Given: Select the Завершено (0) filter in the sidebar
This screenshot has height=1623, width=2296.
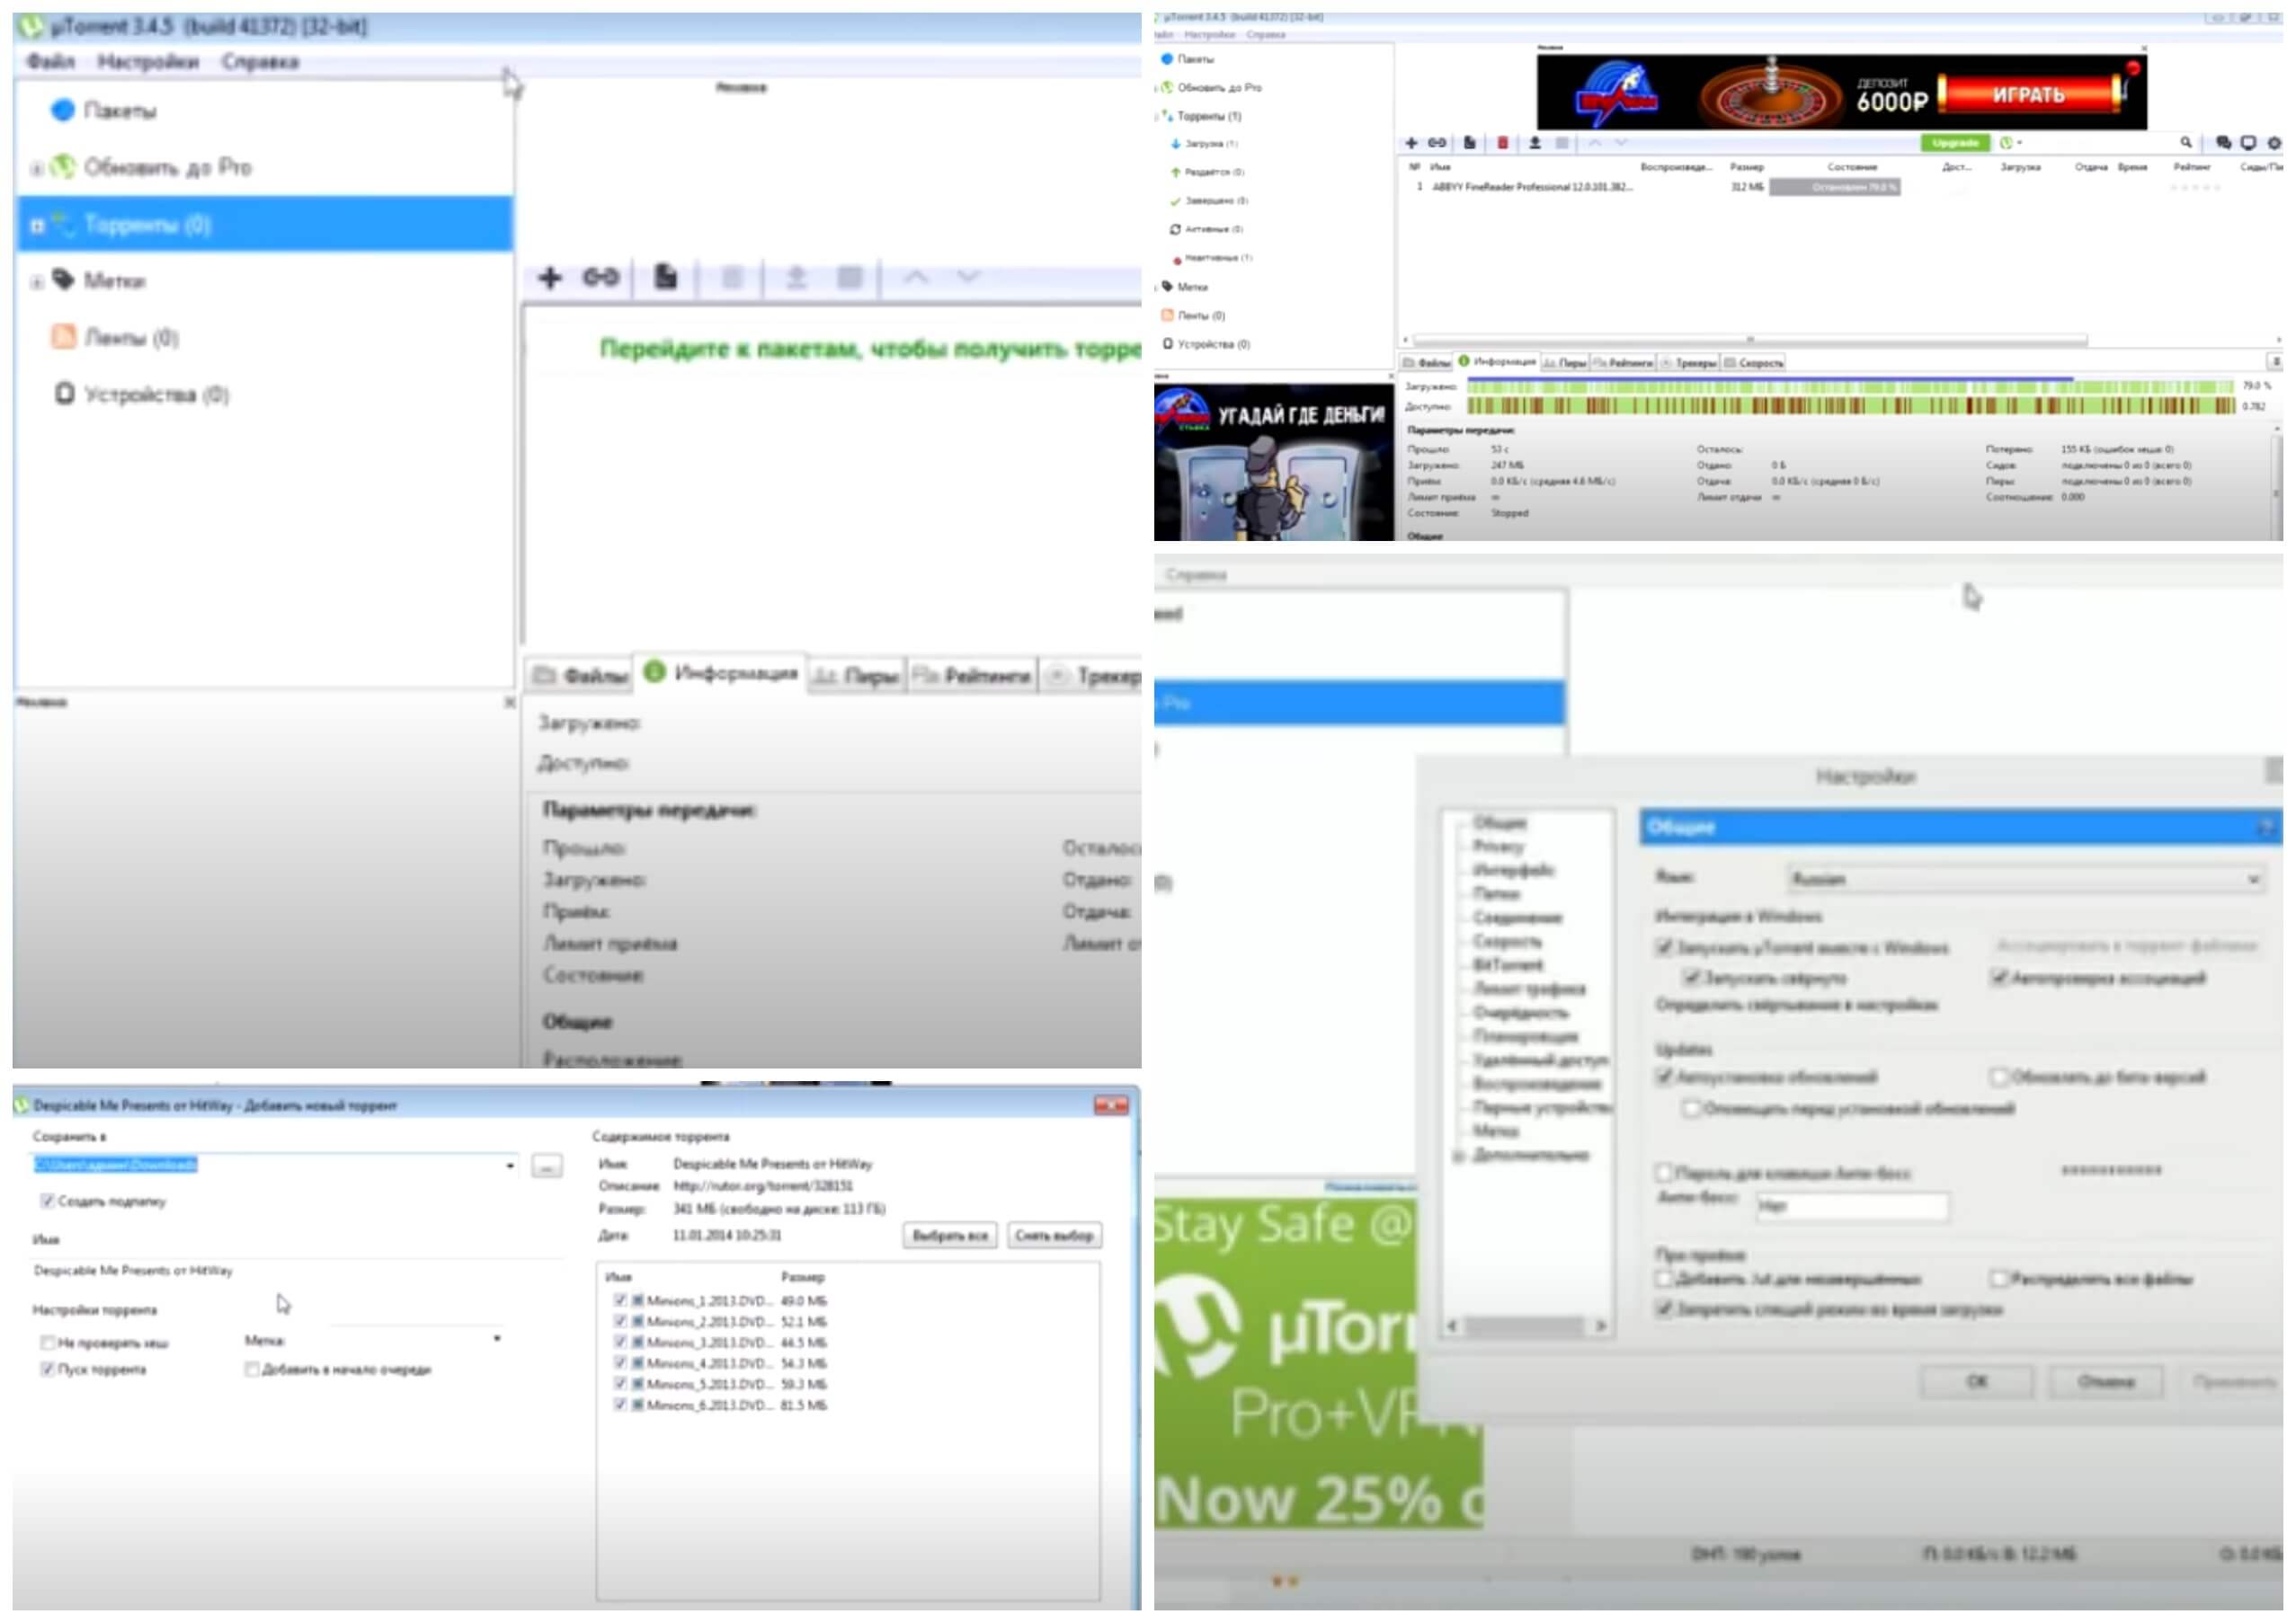Looking at the screenshot, I should click(x=1209, y=201).
